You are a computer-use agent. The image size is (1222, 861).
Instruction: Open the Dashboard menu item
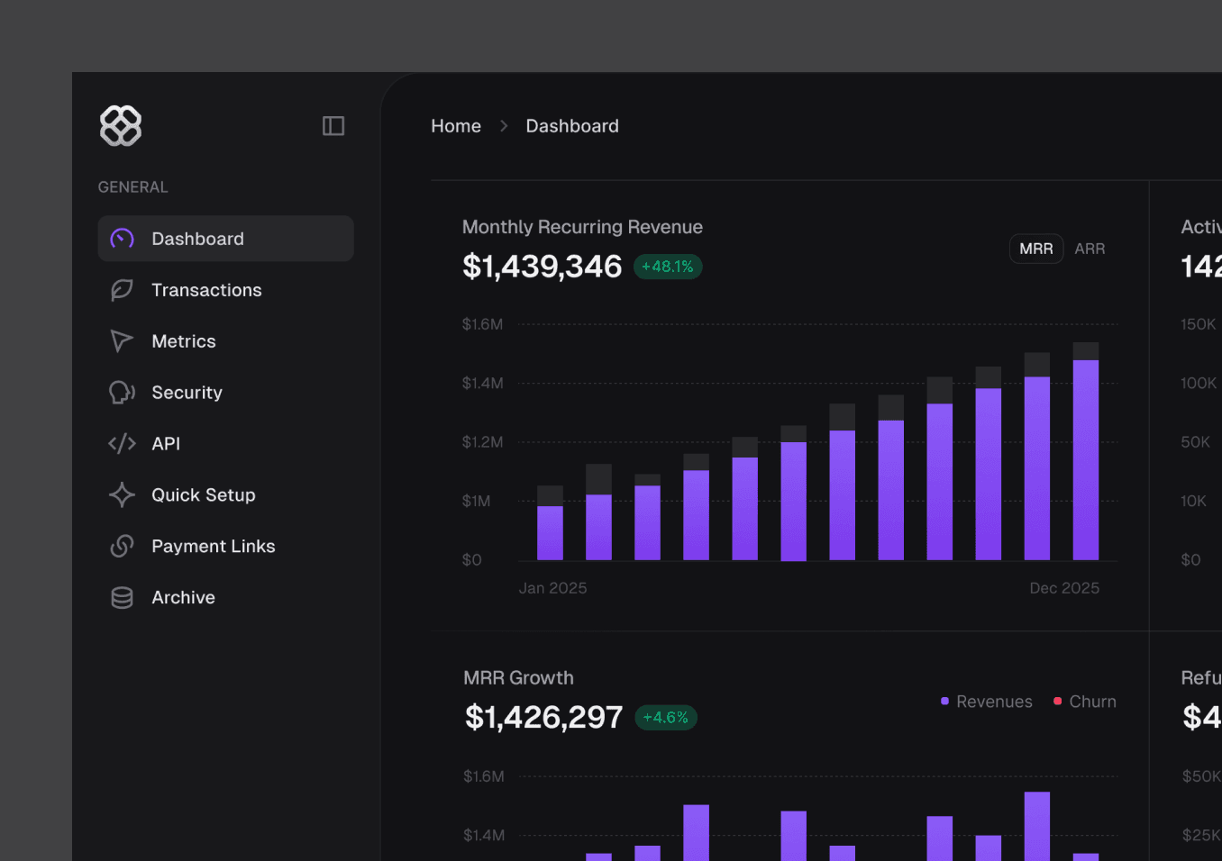[225, 239]
